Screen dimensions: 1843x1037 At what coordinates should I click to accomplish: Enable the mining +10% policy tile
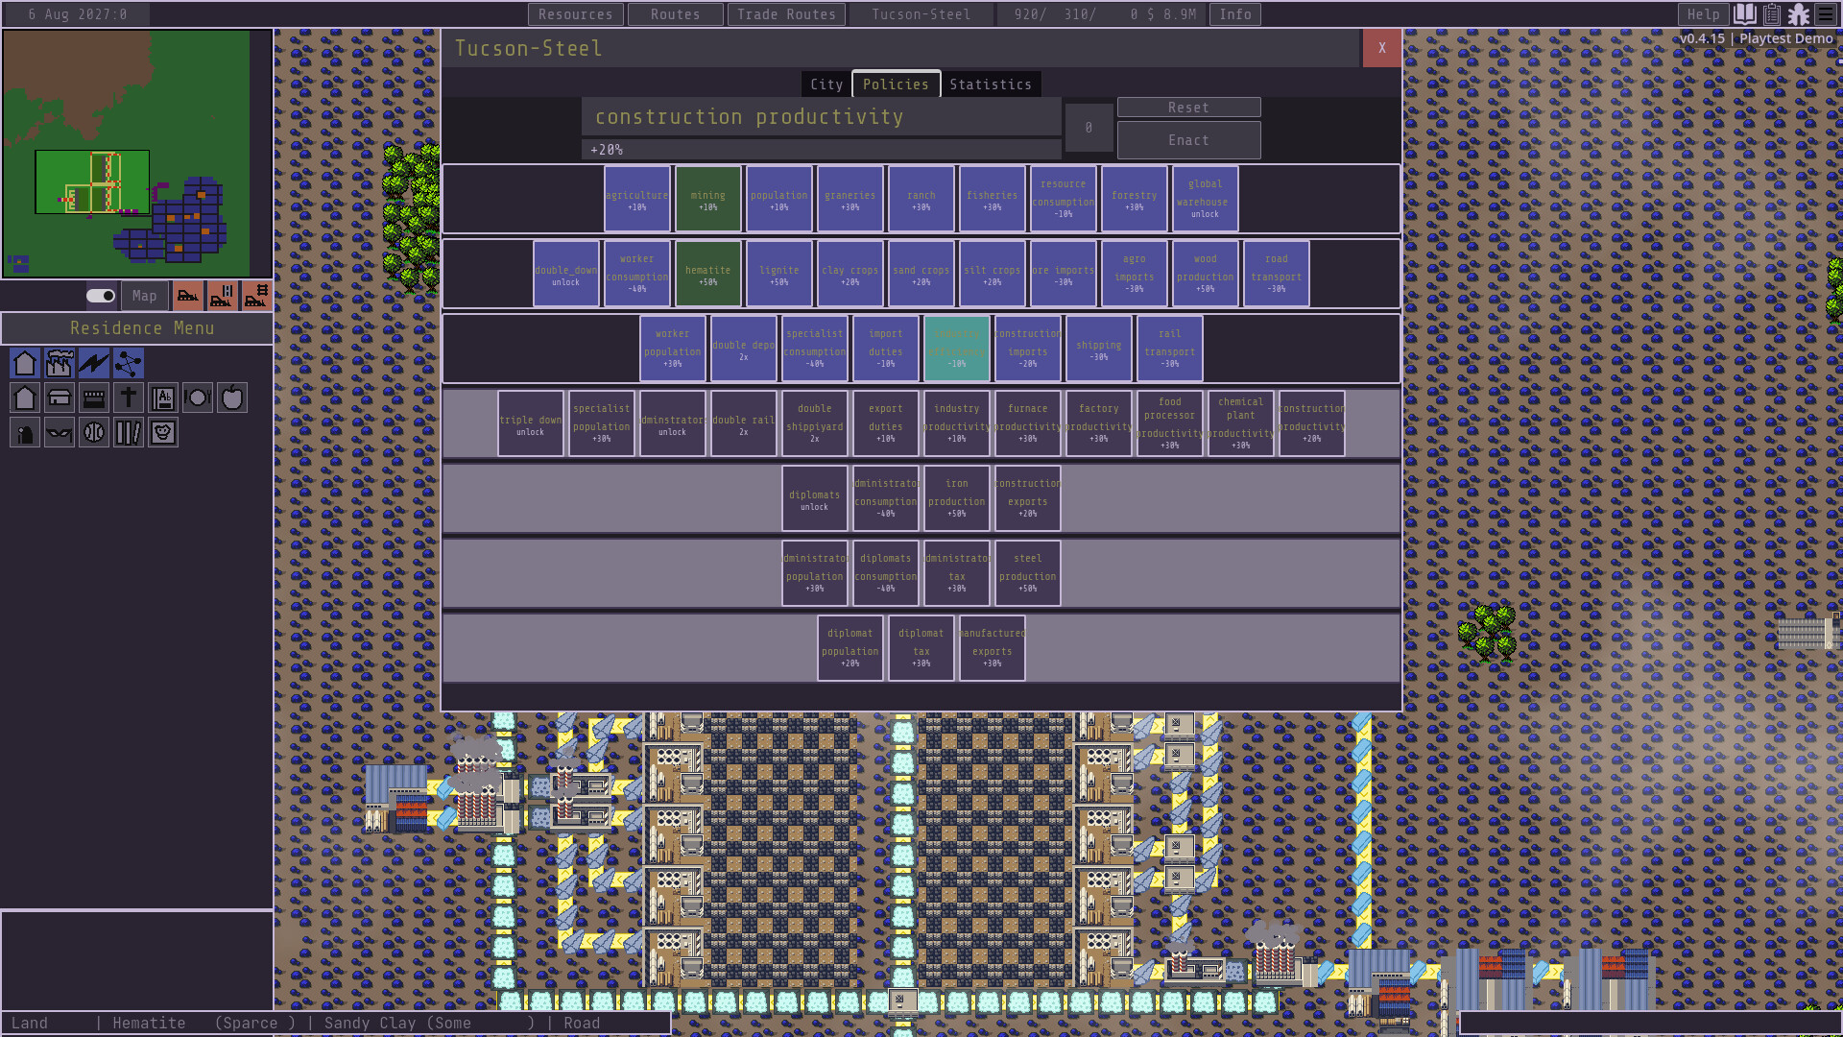click(707, 198)
